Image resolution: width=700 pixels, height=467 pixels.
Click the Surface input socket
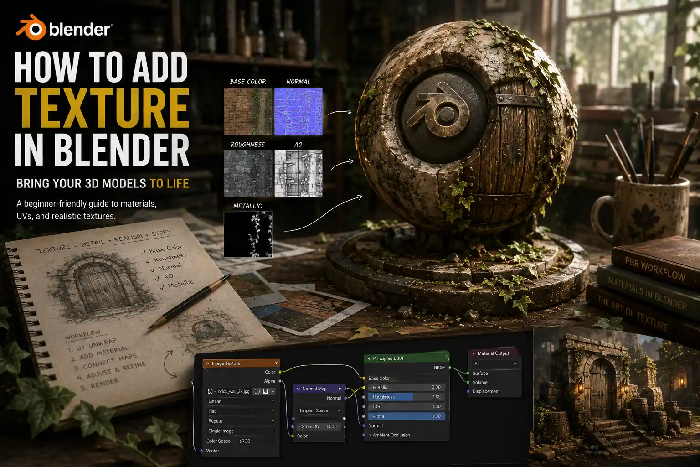468,373
